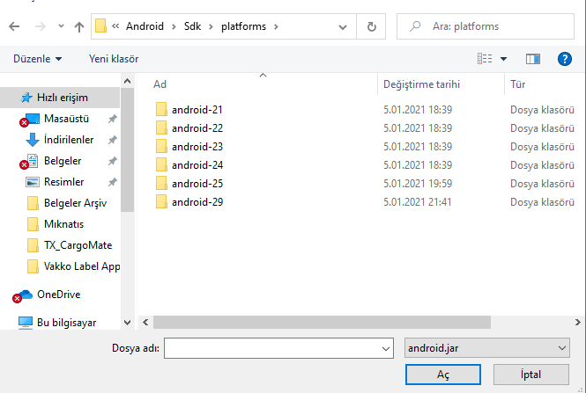This screenshot has height=393, width=586.
Task: Go back with the back arrow
Action: 15,26
